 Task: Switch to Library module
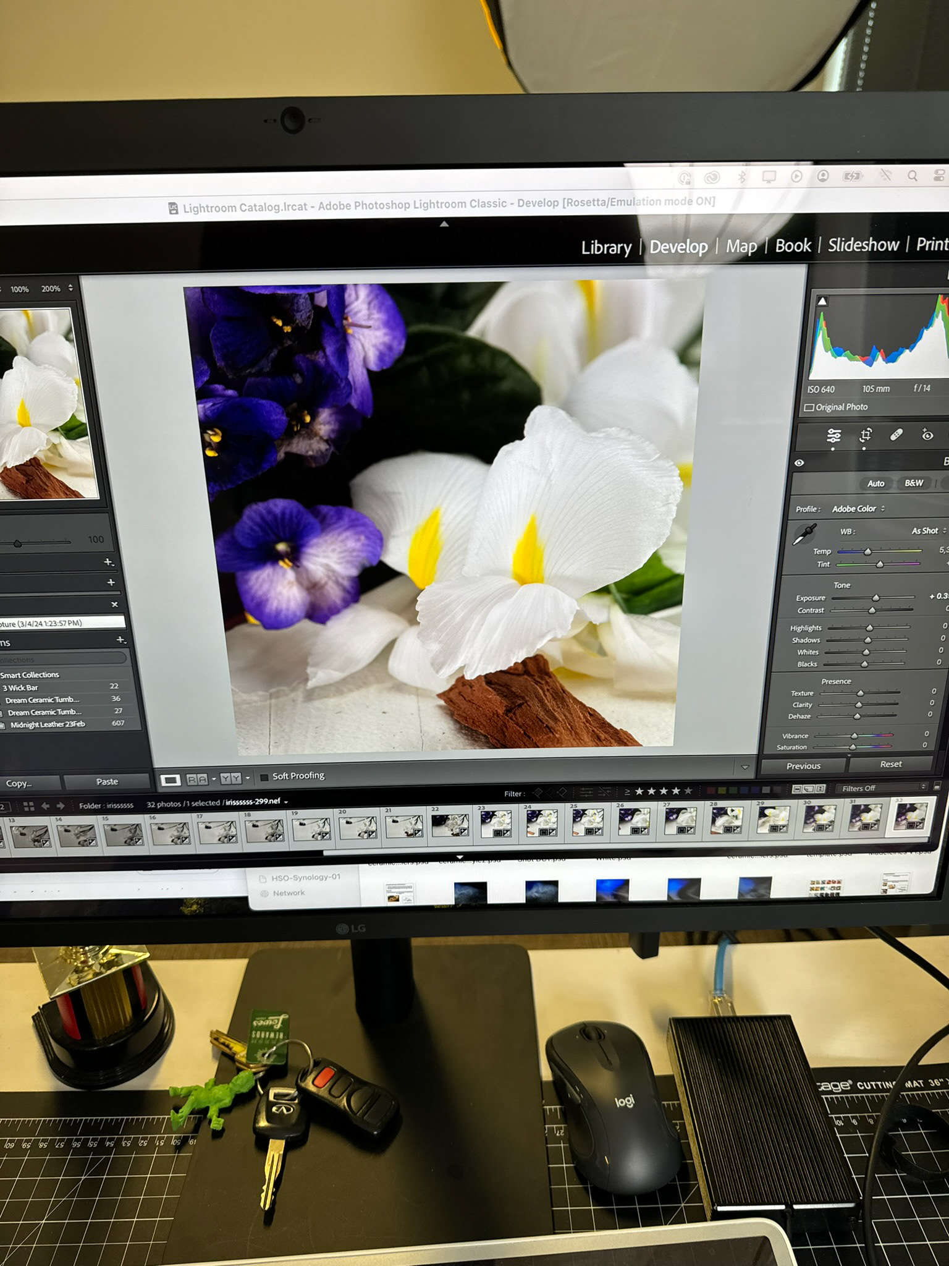[606, 248]
